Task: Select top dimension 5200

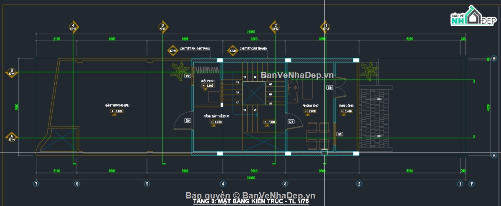Action: 410,39
